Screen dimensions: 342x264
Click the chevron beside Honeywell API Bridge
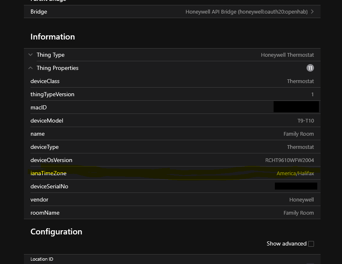(x=312, y=12)
